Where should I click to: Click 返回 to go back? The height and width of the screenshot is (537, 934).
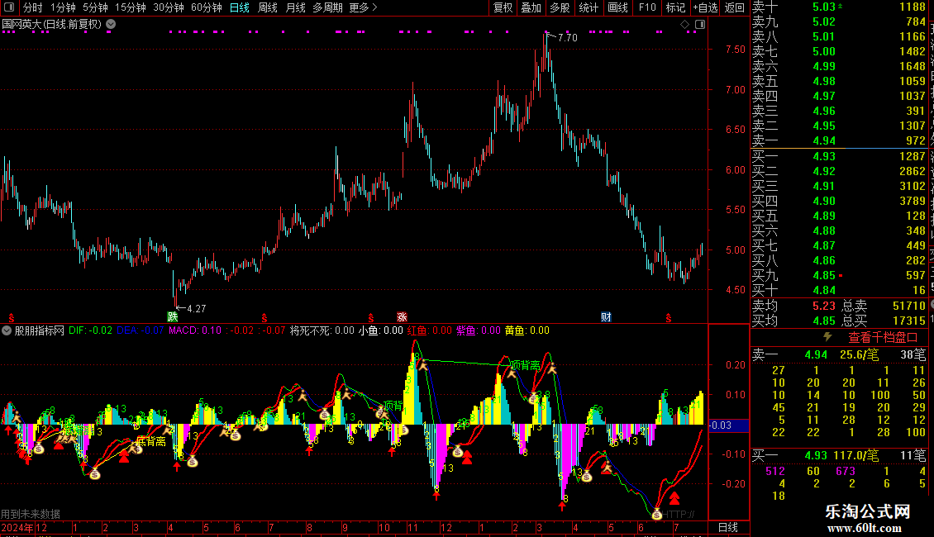coord(735,7)
